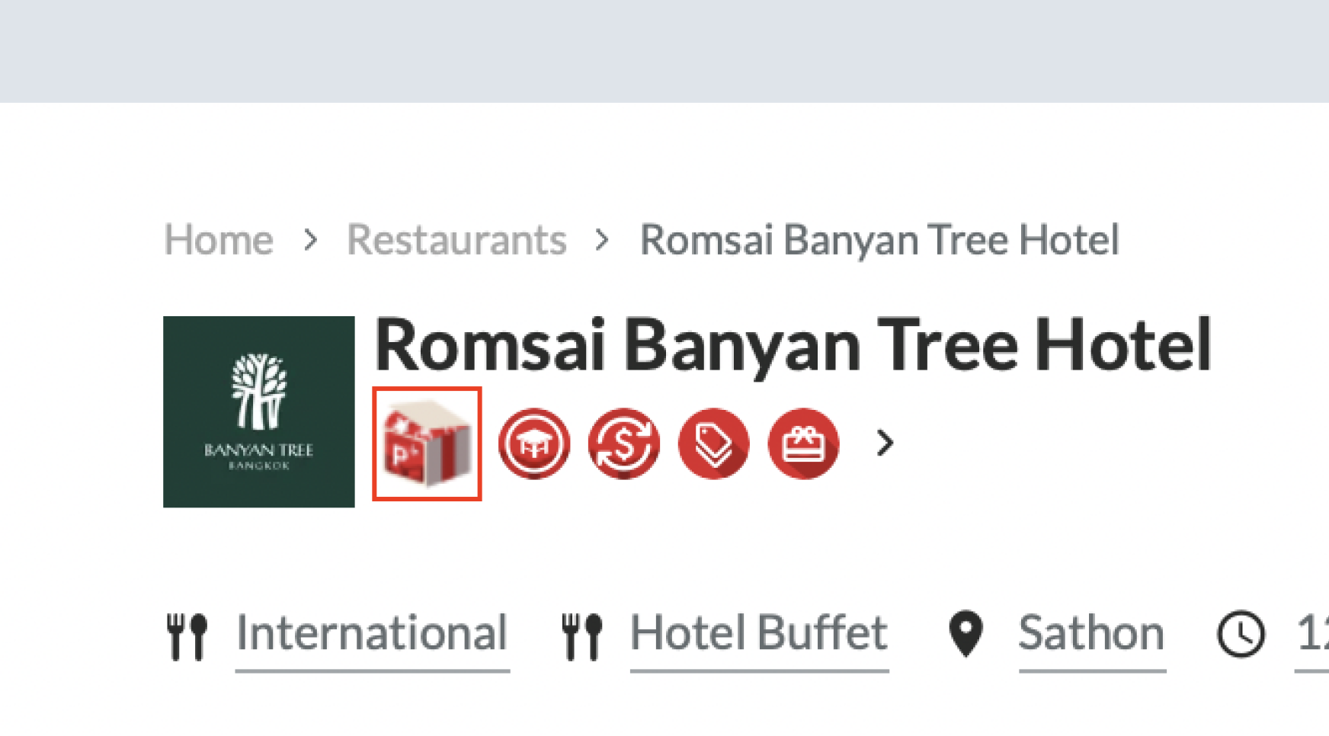The width and height of the screenshot is (1329, 736).
Task: Click the fork and spoon icon beside International
Action: [x=187, y=636]
